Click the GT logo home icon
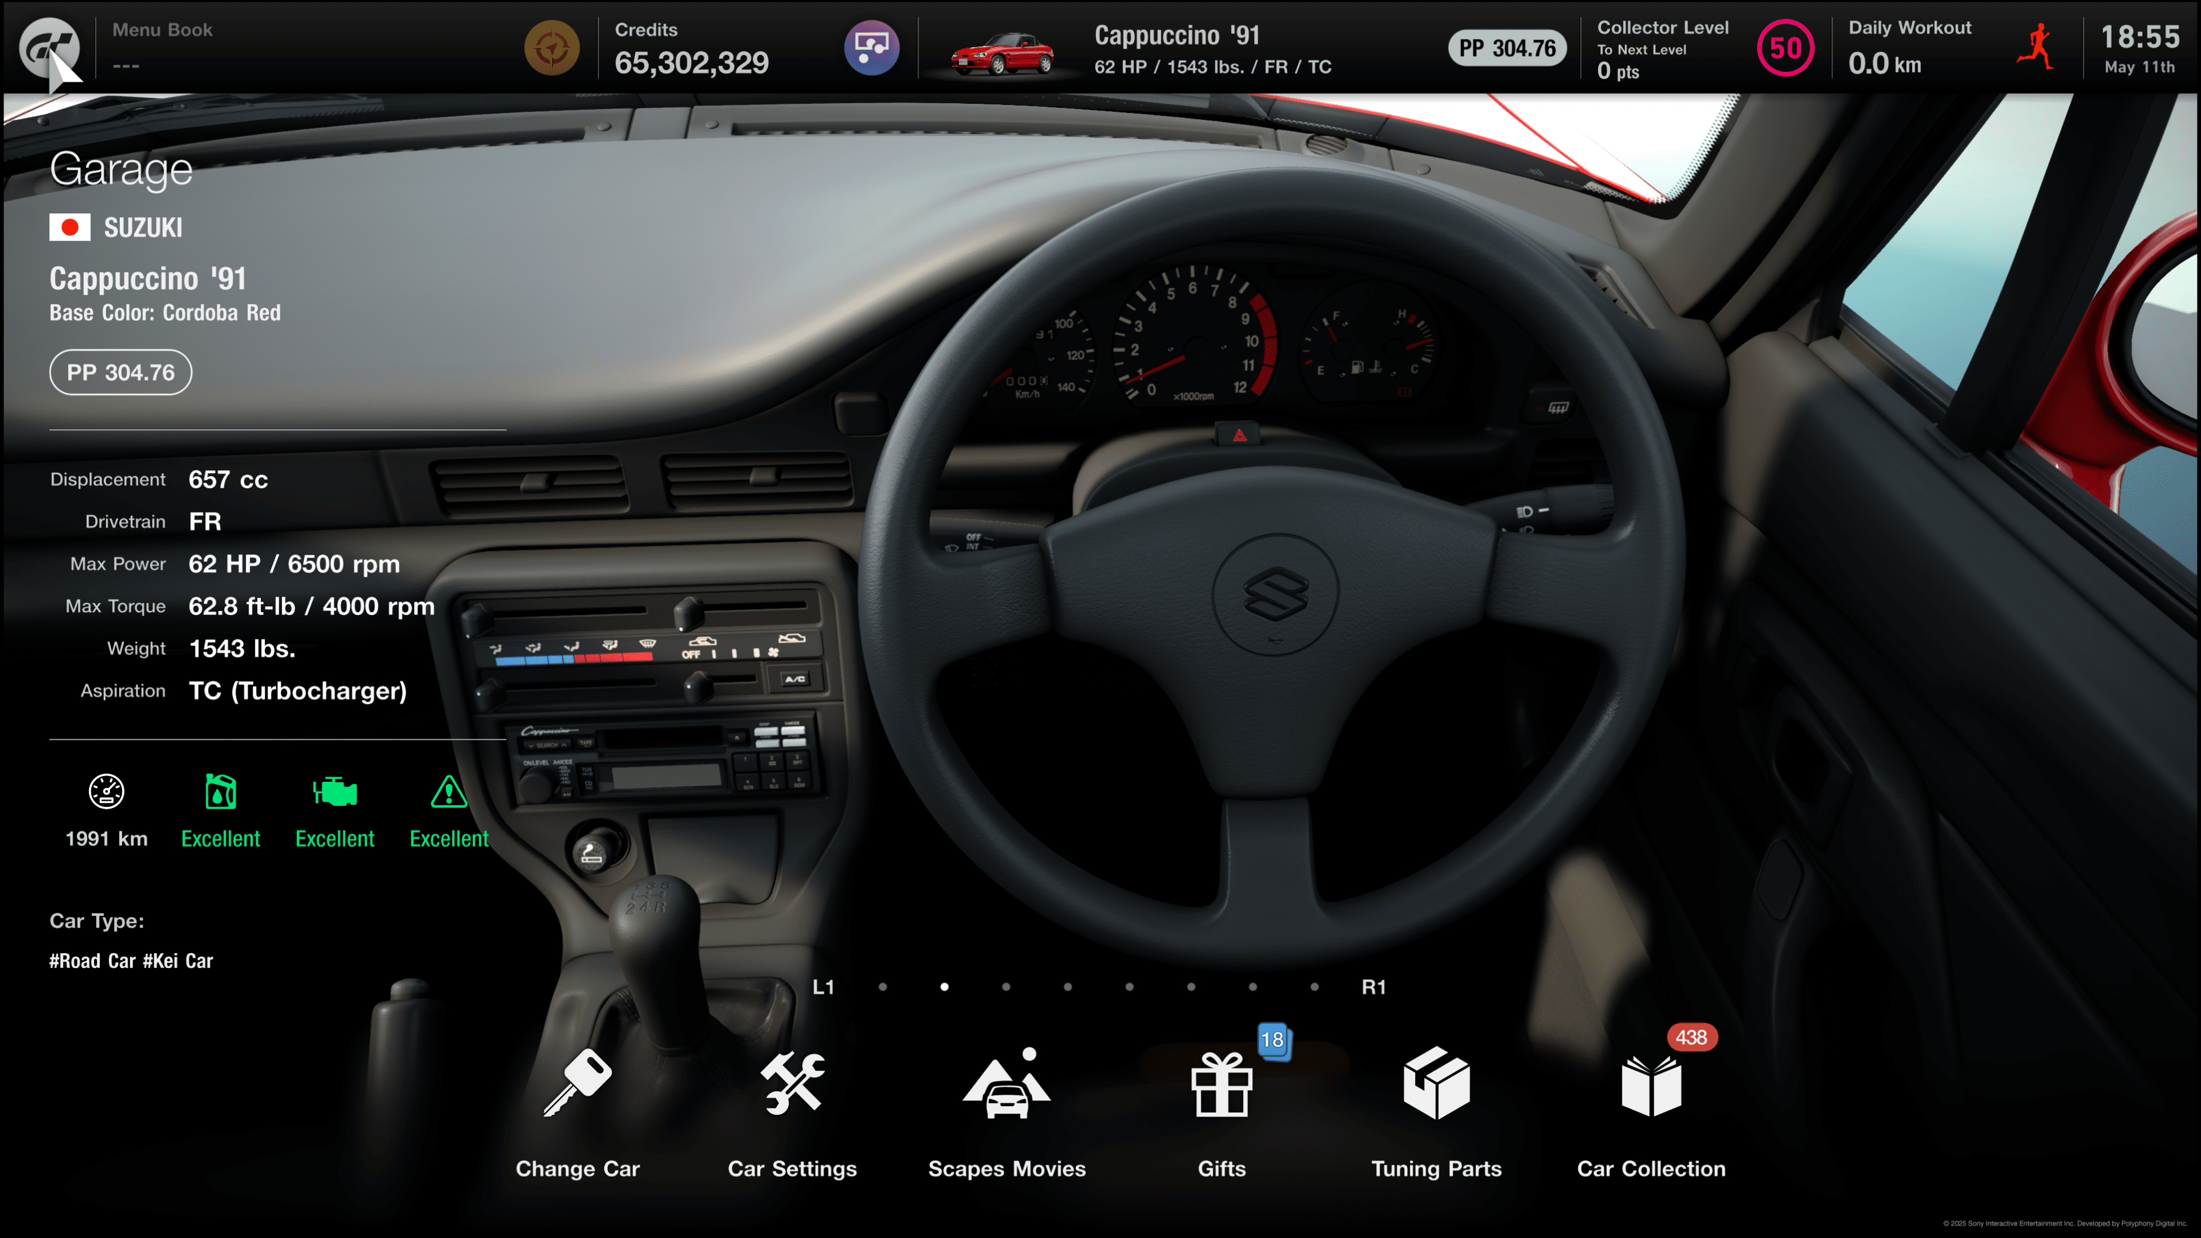The width and height of the screenshot is (2201, 1238). [49, 47]
